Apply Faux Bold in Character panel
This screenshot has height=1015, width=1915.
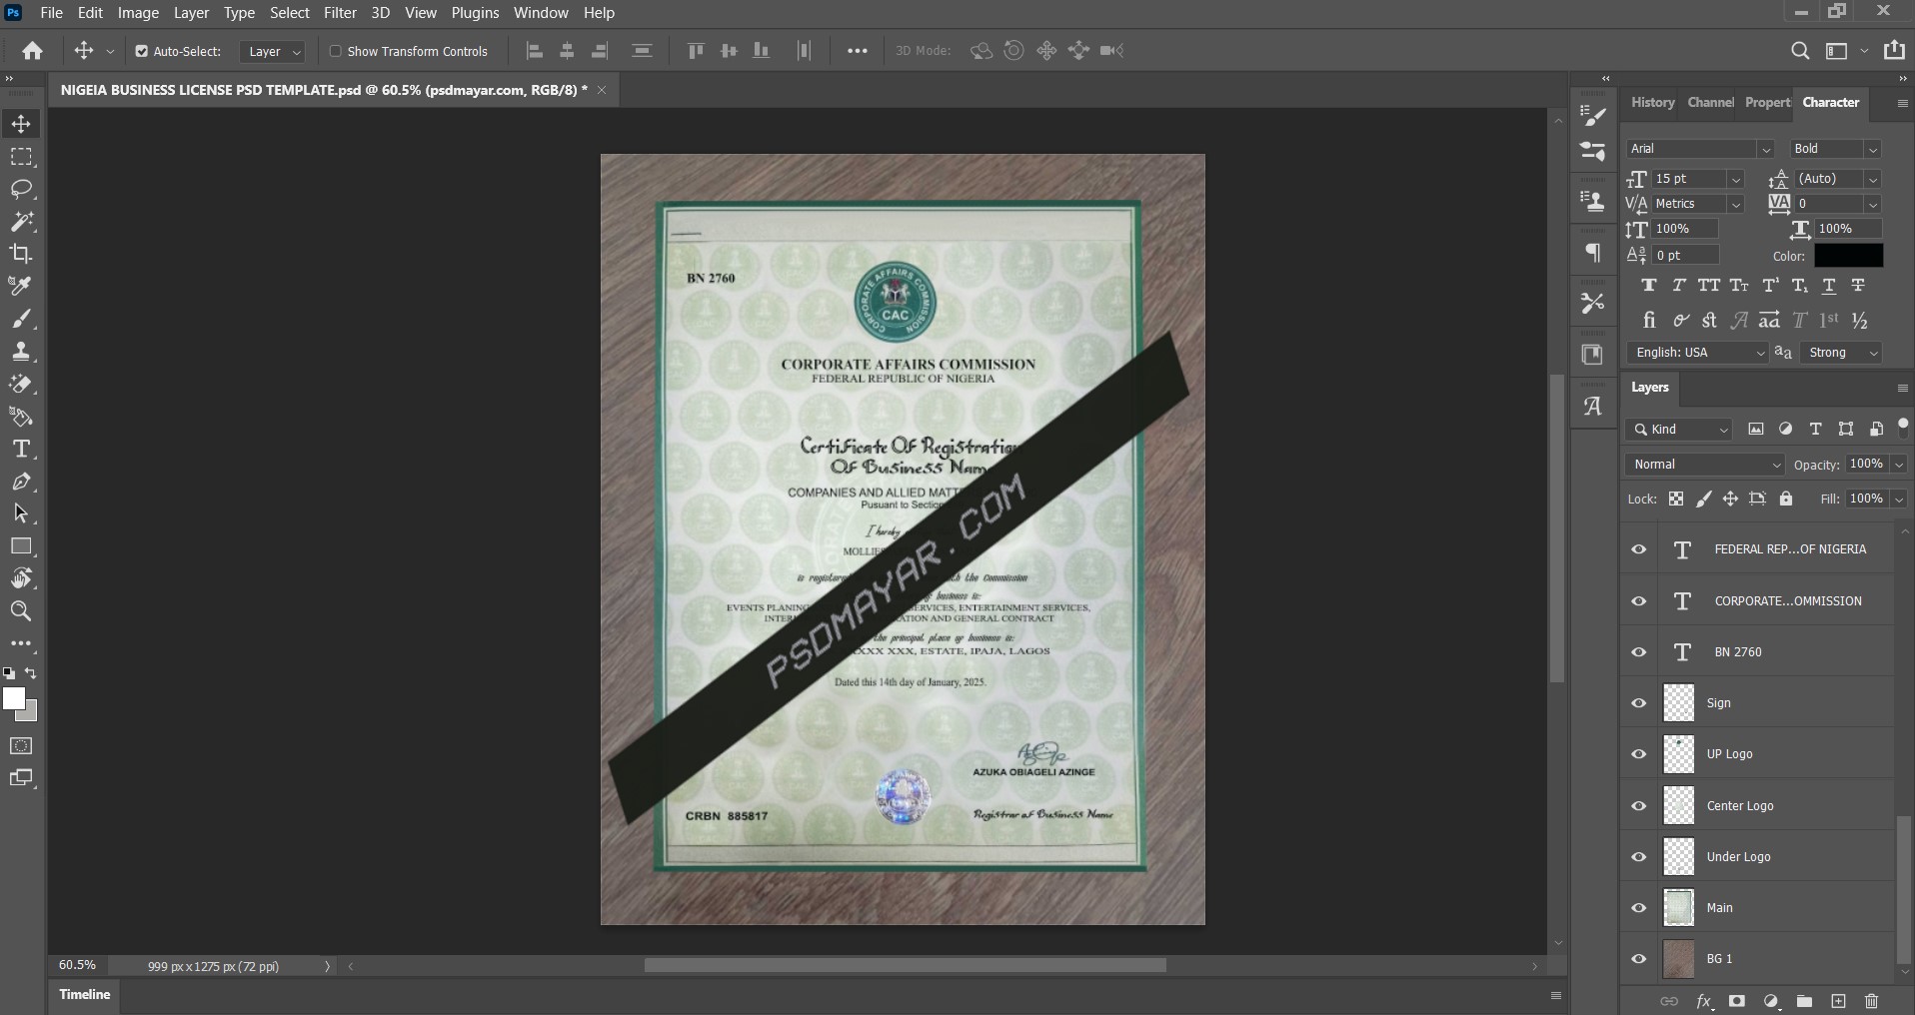1649,286
